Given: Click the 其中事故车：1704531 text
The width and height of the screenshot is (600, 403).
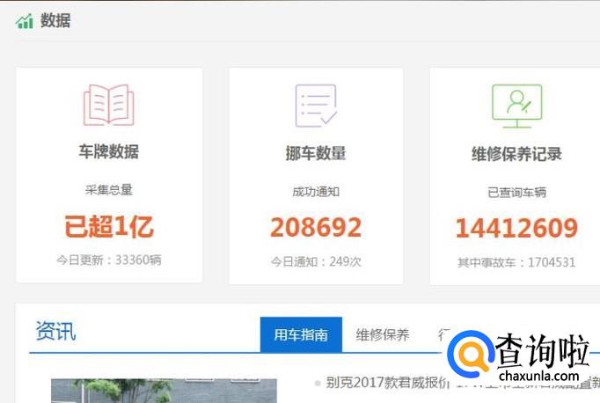Looking at the screenshot, I should (x=516, y=262).
